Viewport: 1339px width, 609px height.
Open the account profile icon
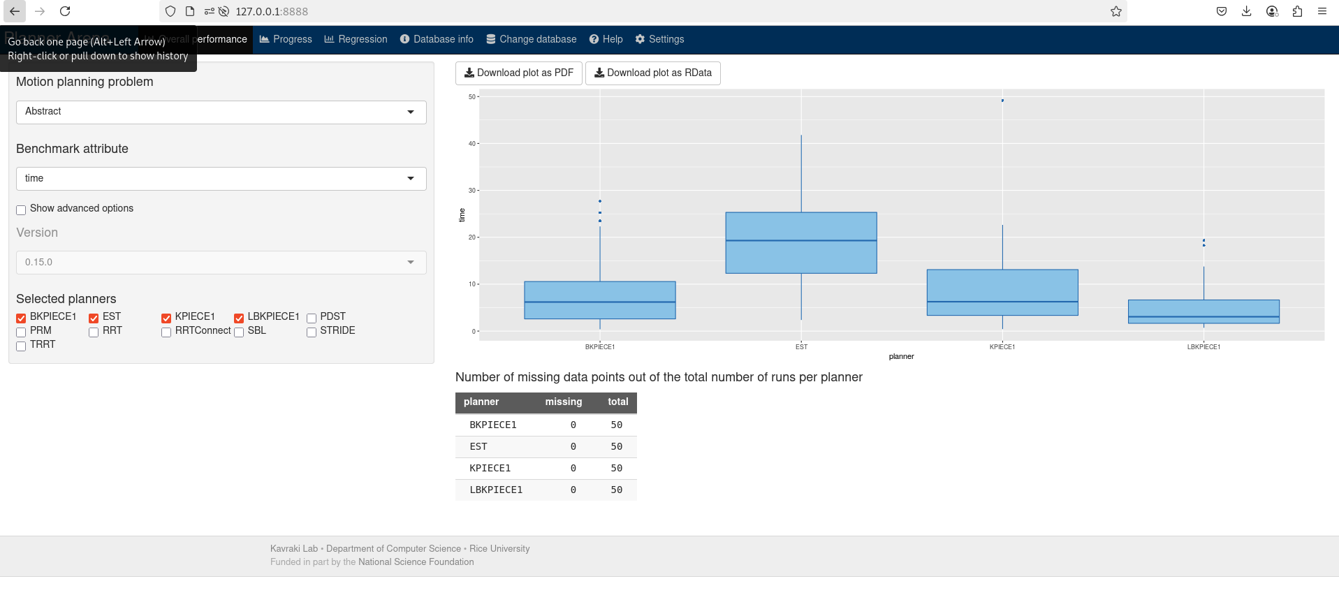(x=1272, y=11)
